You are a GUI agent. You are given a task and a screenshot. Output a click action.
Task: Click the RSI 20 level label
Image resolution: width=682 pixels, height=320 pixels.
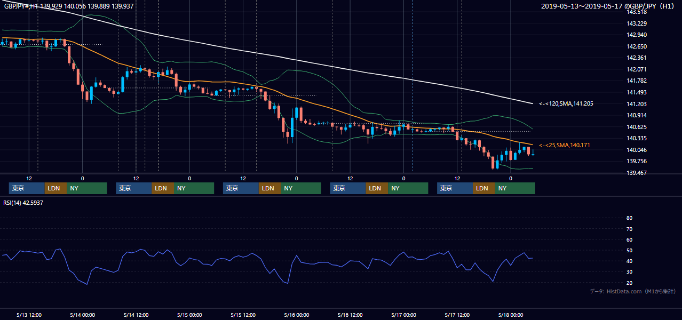(629, 283)
